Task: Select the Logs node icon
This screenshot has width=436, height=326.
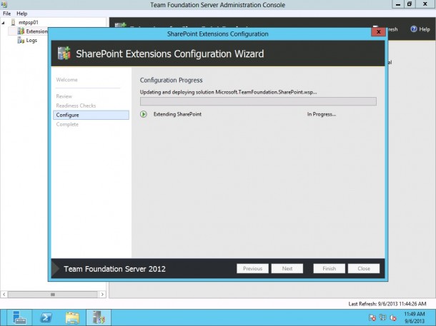Action: point(21,41)
